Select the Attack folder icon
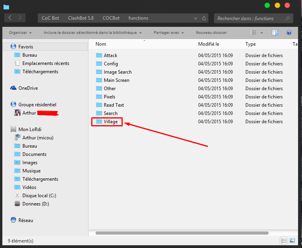The height and width of the screenshot is (248, 302). click(99, 56)
